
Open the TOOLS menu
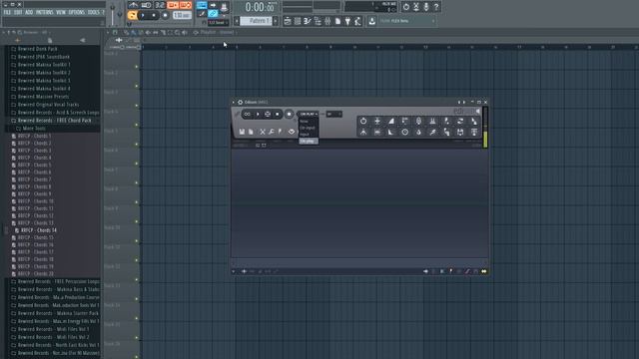coord(93,12)
